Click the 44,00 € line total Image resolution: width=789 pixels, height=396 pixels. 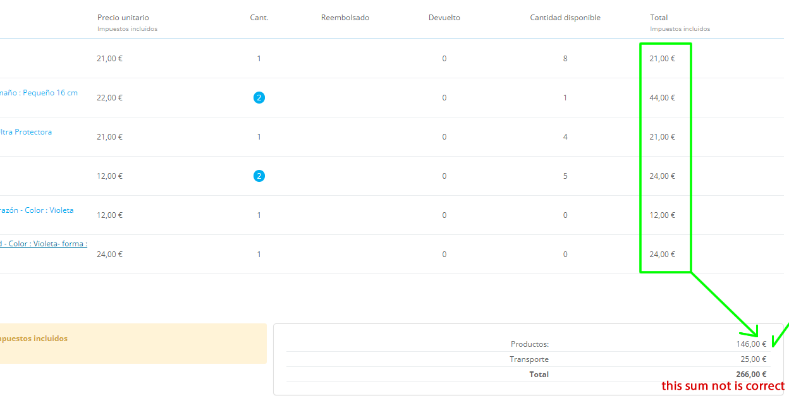point(662,98)
